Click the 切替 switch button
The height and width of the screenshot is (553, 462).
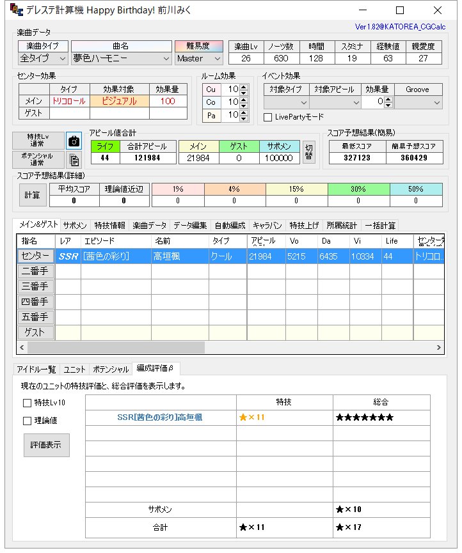click(x=309, y=152)
